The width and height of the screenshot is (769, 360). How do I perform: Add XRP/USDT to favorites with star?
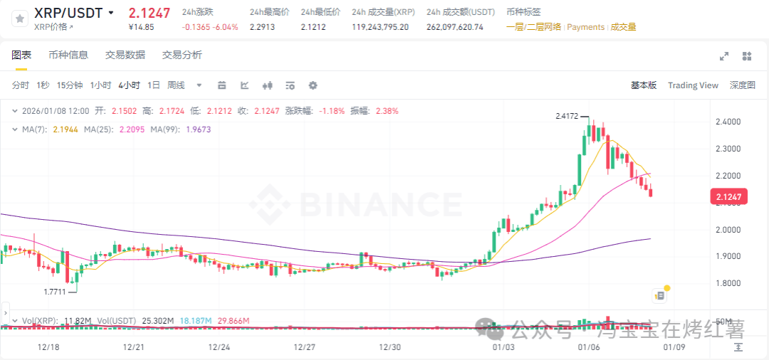tap(20, 19)
